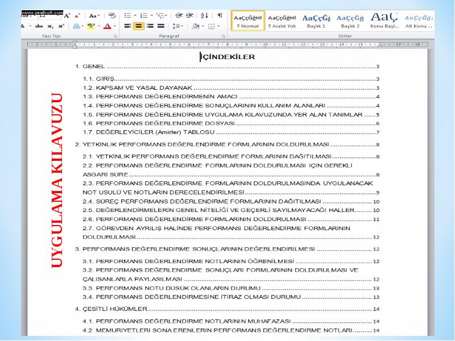This screenshot has width=455, height=341.
Task: Apply the Başlık 2 style
Action: [350, 20]
